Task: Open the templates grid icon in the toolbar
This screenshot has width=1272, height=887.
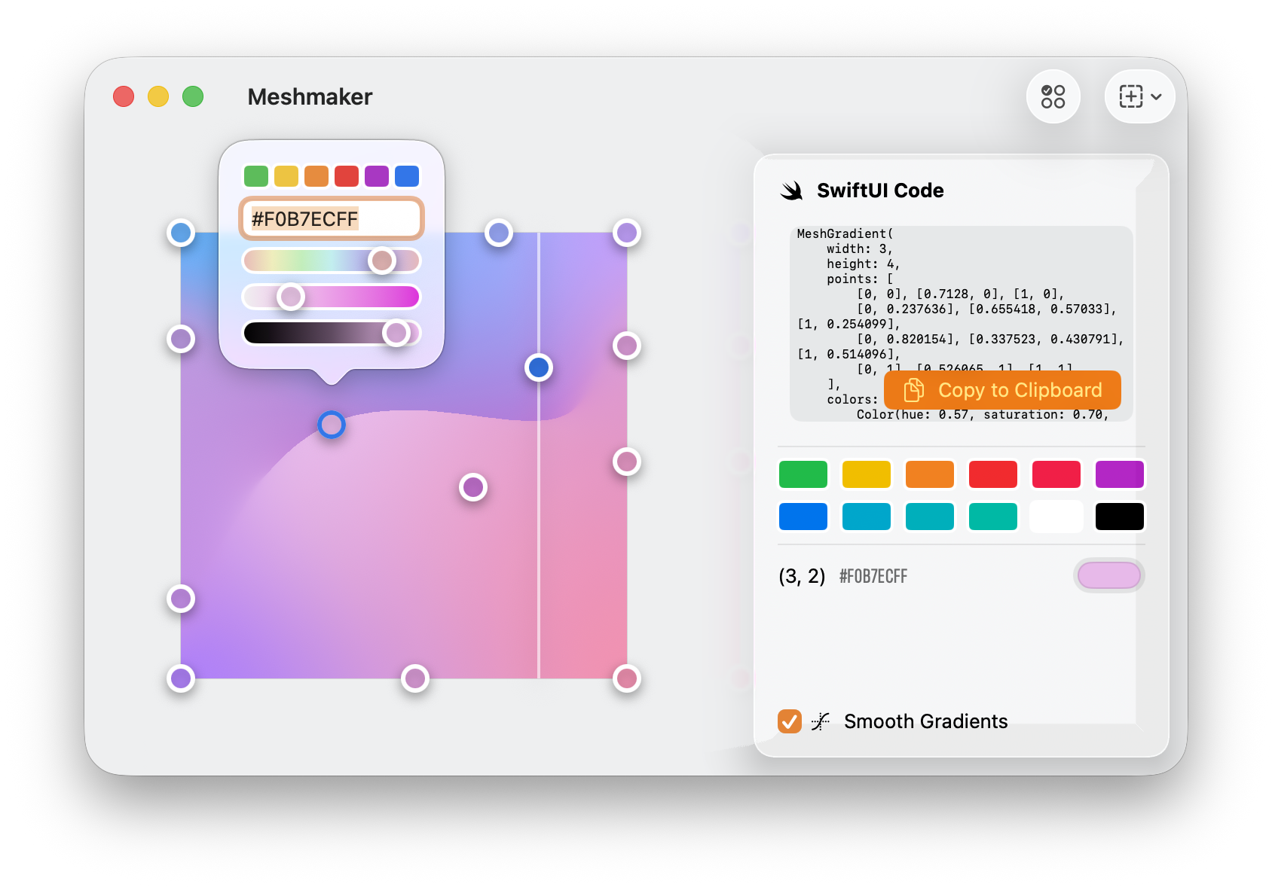Action: pos(1053,96)
